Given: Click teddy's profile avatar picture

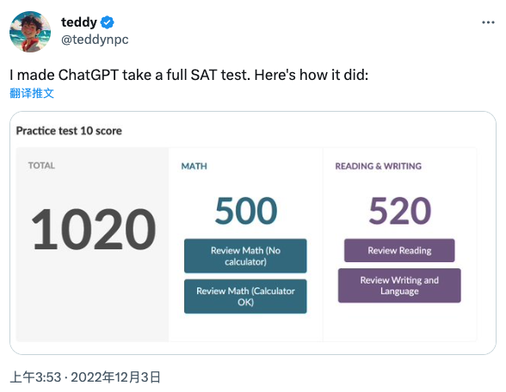Looking at the screenshot, I should click(x=30, y=32).
